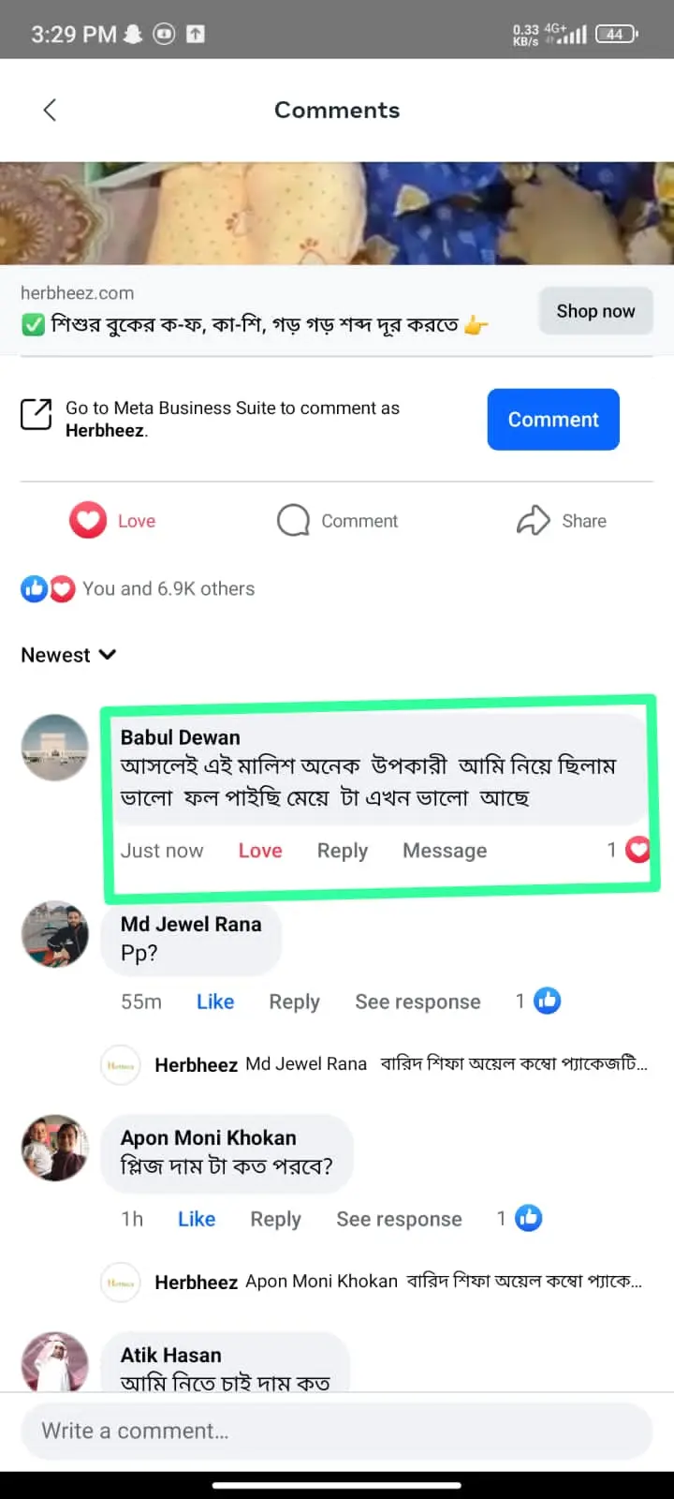Viewport: 674px width, 1499px height.
Task: Toggle Love on Babul Dewan's comment
Action: pyautogui.click(x=260, y=851)
